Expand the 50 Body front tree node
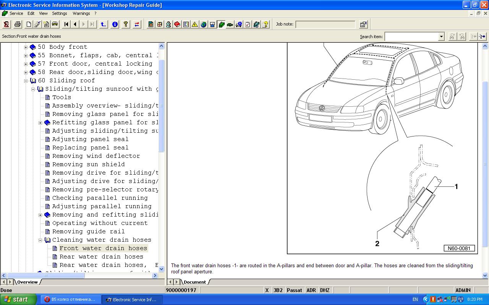Viewport: 489px width, 305px height. [x=26, y=47]
